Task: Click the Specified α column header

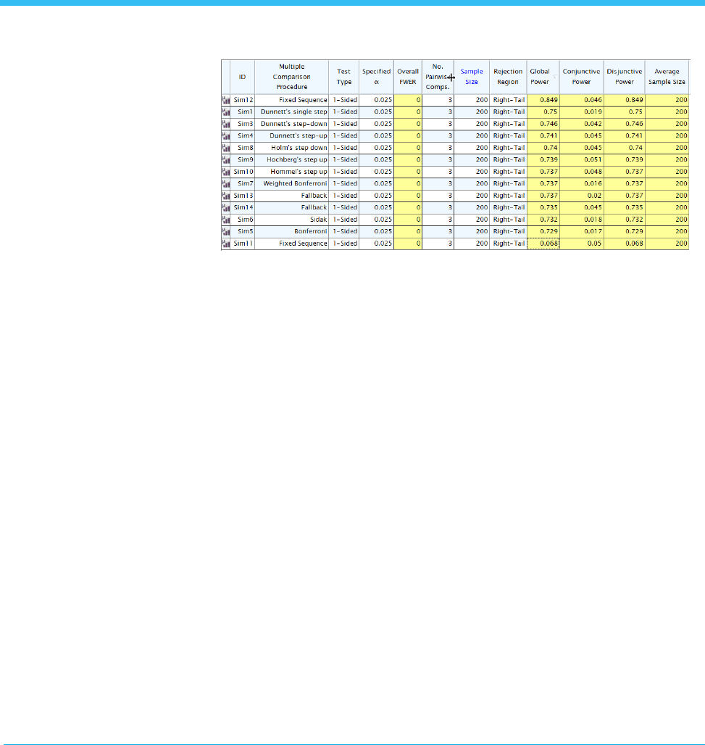Action: click(376, 77)
